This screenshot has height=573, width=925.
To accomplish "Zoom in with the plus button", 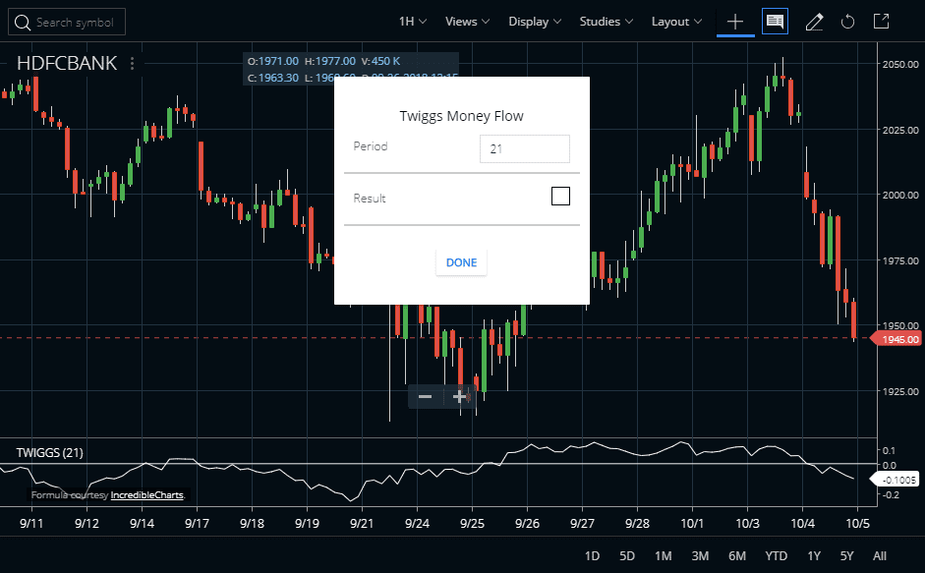I will click(458, 396).
